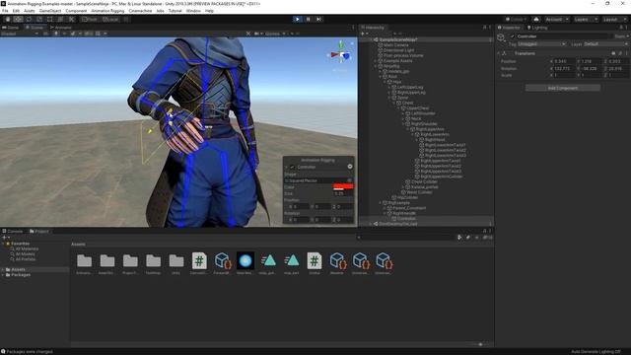Image resolution: width=631 pixels, height=355 pixels.
Task: Open the Transform component help icon
Action: tap(613, 53)
